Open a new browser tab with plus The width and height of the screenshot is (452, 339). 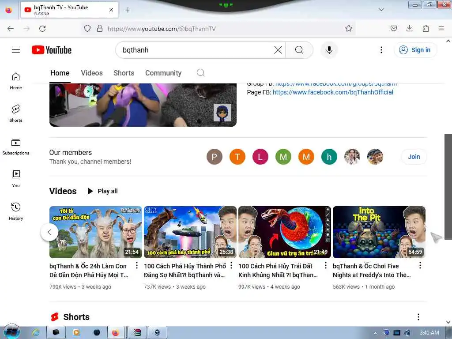tap(128, 10)
